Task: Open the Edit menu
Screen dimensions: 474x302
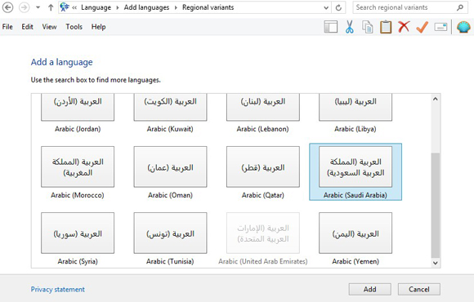Action: click(x=27, y=27)
